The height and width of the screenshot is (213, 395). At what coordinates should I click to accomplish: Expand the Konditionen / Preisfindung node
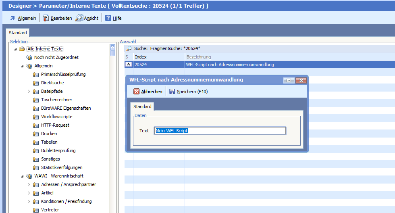[x=29, y=201]
